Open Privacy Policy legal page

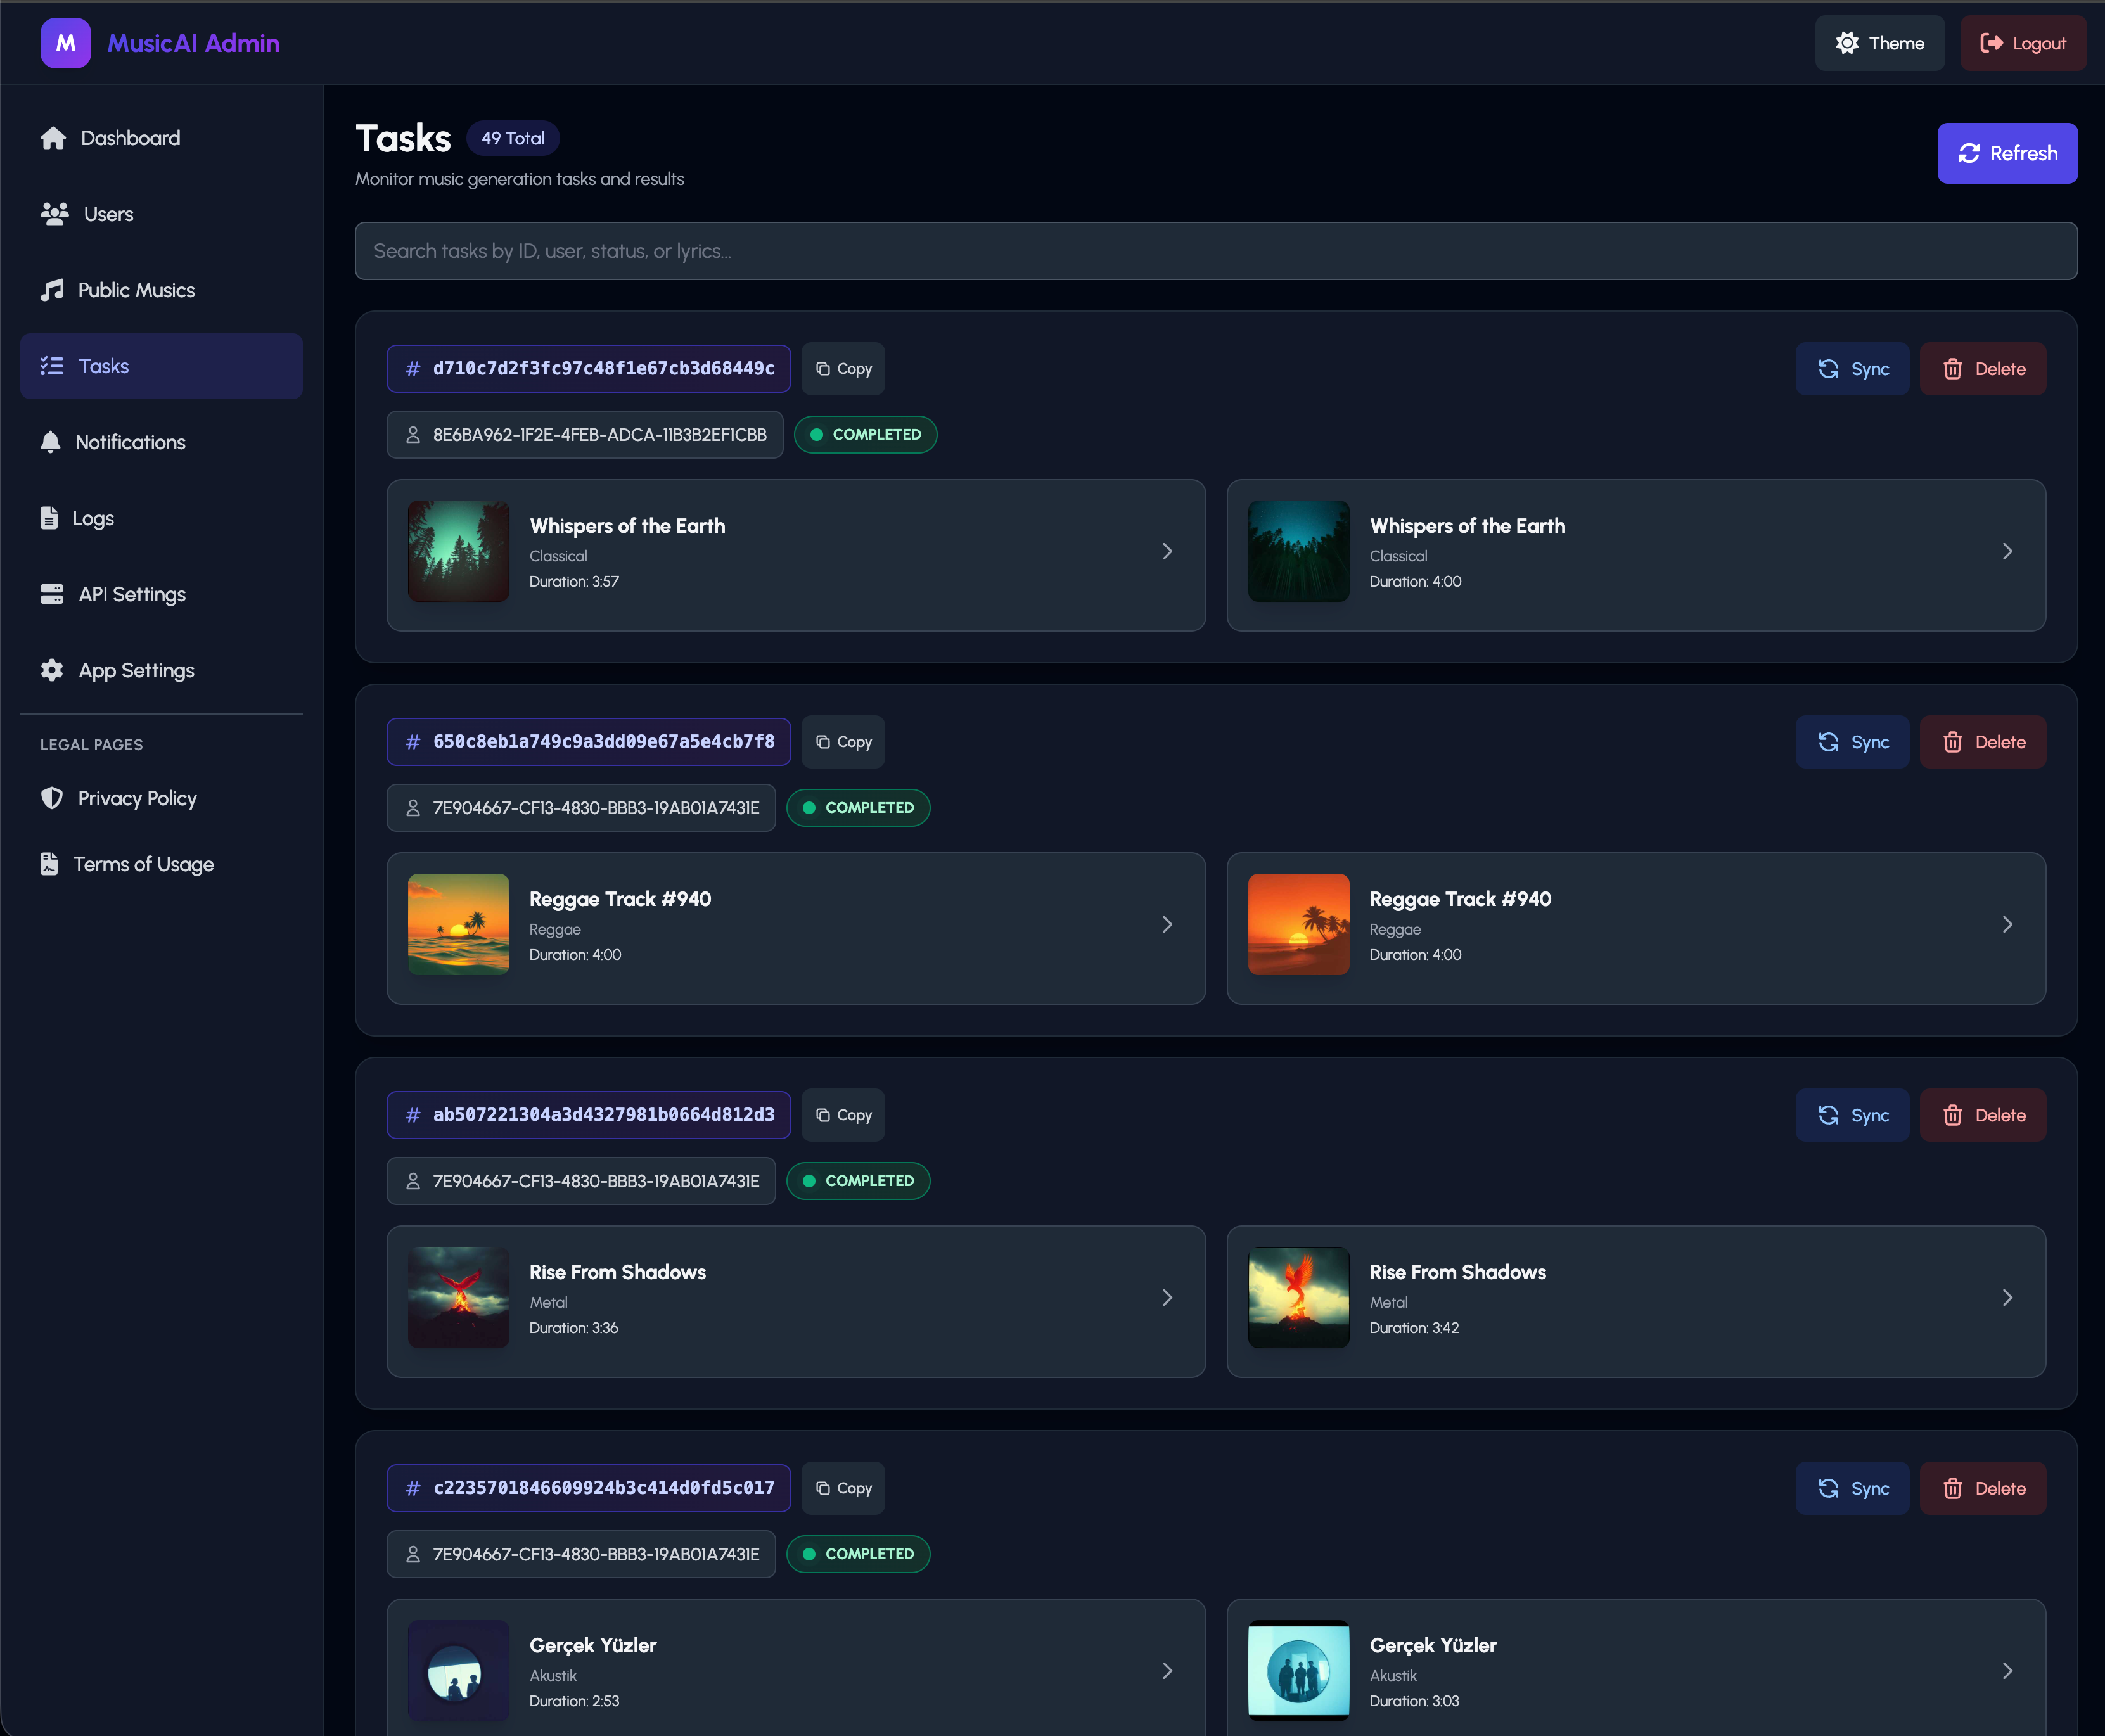coord(161,798)
